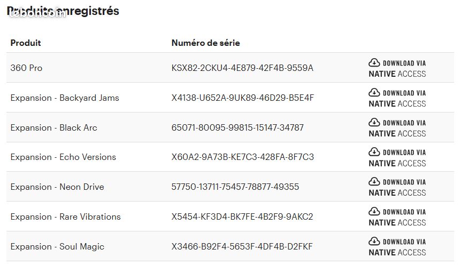Select the Black Arc serial number 65071-80095
Image resolution: width=460 pixels, height=265 pixels.
coord(237,127)
